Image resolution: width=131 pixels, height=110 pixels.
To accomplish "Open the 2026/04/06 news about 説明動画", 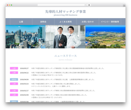I will pos(63,80).
